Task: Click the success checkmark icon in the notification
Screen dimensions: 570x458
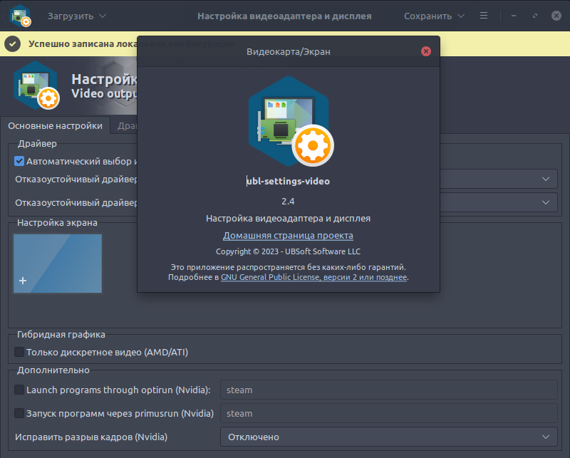Action: 12,43
